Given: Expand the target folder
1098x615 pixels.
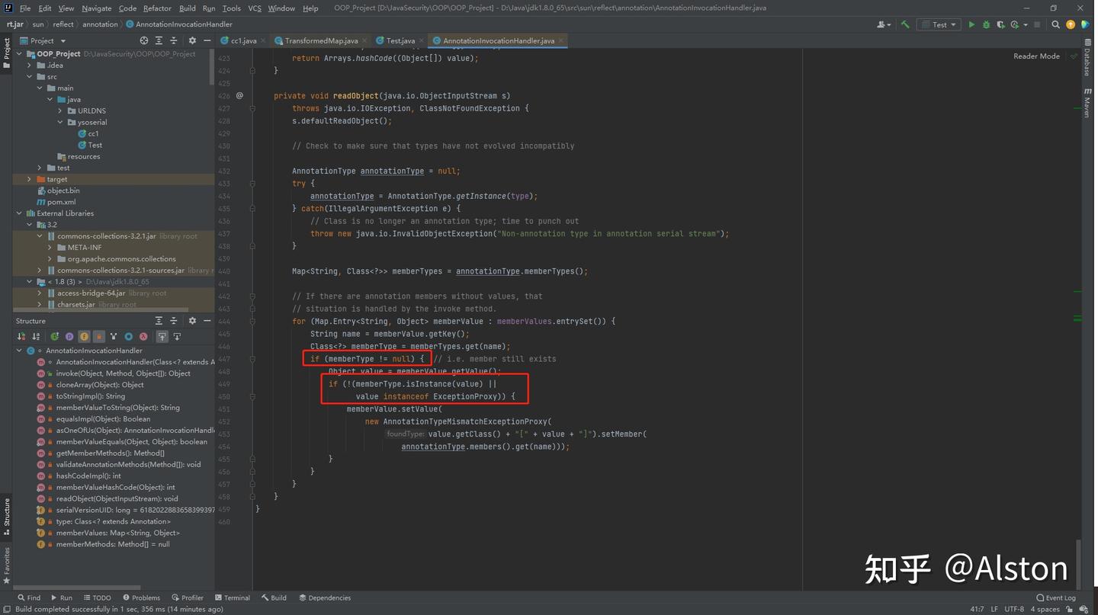Looking at the screenshot, I should pyautogui.click(x=30, y=179).
